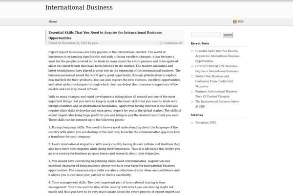
Task: Click the text 3. You should have convincing negotiating skills
Action: point(82,161)
